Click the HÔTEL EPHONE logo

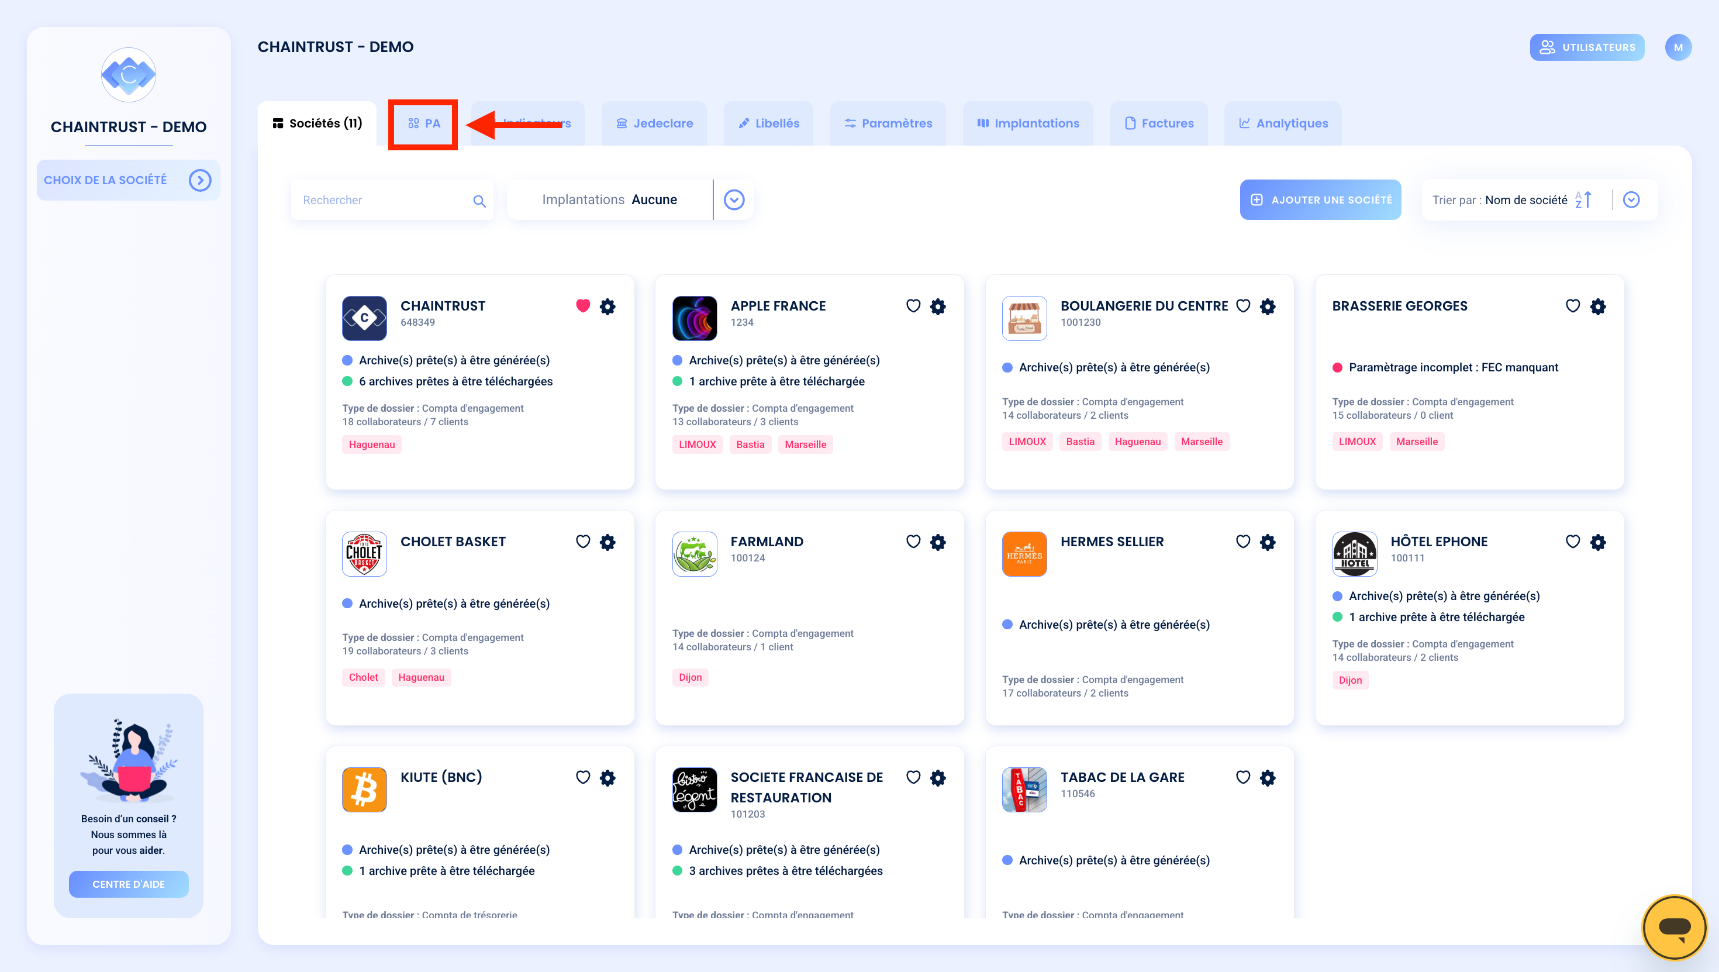click(1355, 554)
